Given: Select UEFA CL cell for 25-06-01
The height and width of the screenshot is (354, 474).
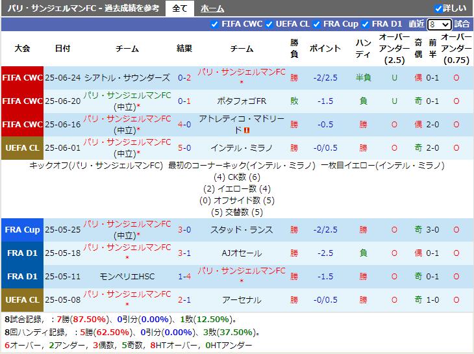Looking at the screenshot, I should tap(22, 148).
